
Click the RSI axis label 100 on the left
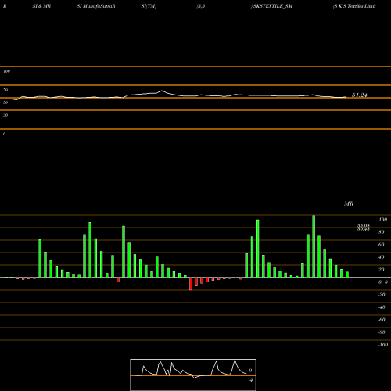[x=6, y=71]
